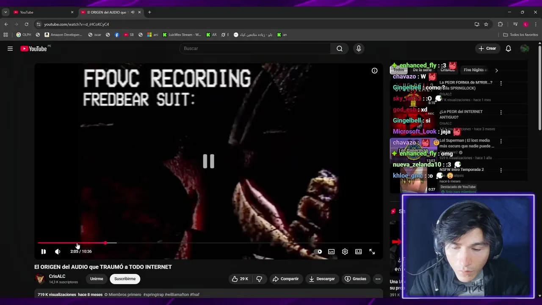Install app from address bar icon
542x305 pixels.
477,24
